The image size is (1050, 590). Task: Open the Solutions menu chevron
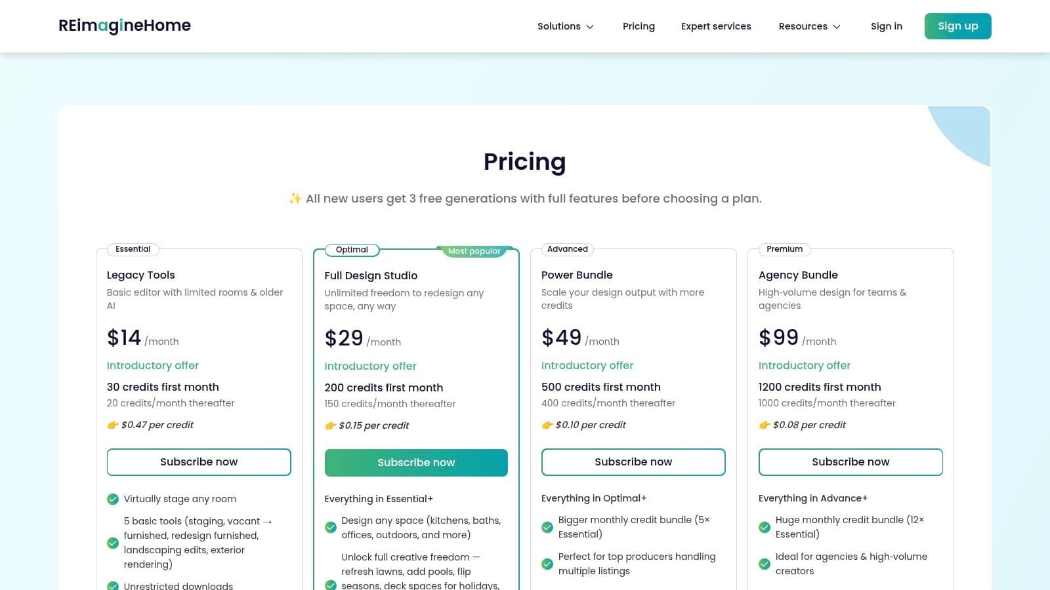coord(590,27)
